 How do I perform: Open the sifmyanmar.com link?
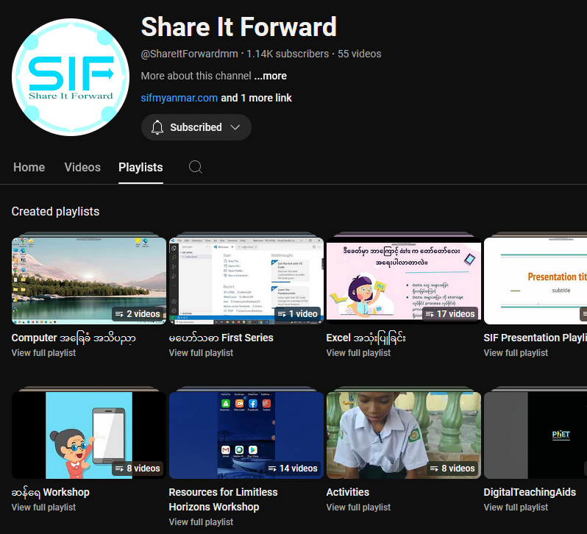pos(179,98)
